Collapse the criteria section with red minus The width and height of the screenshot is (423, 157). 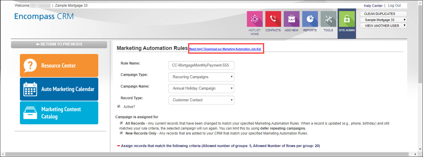click(118, 146)
